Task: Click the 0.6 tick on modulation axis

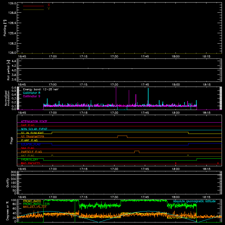Action: (x=14, y=88)
